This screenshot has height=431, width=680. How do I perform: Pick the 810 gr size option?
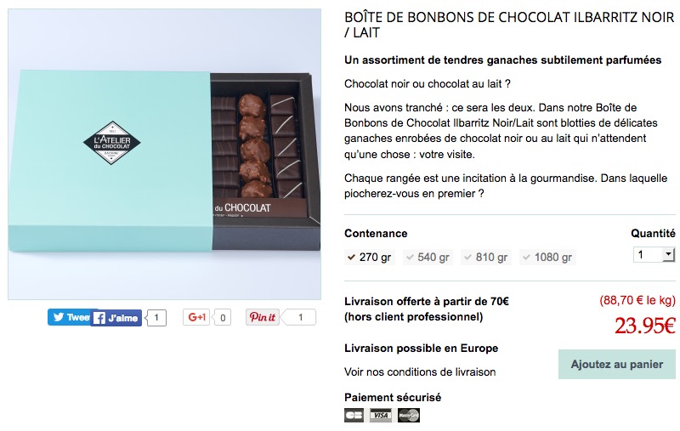[x=485, y=257]
